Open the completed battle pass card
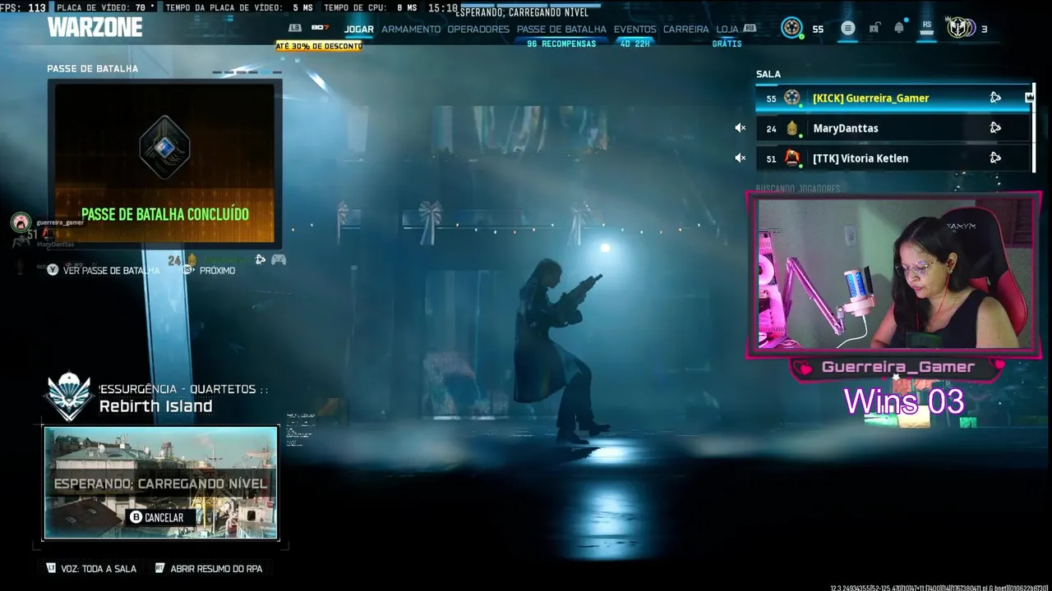This screenshot has width=1052, height=591. (x=164, y=163)
